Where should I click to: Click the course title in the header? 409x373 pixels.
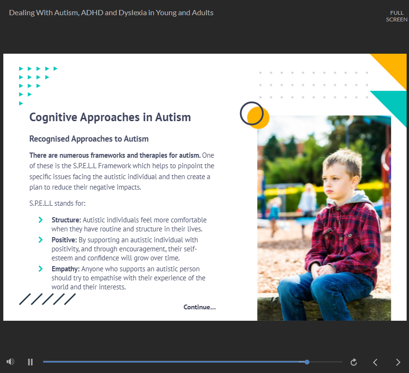click(x=111, y=13)
